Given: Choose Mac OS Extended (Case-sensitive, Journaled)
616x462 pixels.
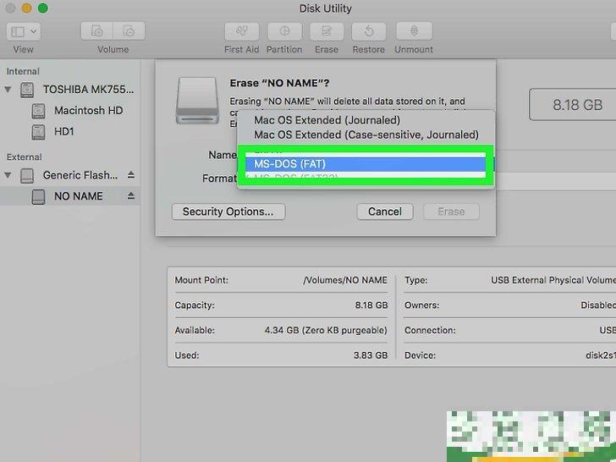Looking at the screenshot, I should click(366, 135).
